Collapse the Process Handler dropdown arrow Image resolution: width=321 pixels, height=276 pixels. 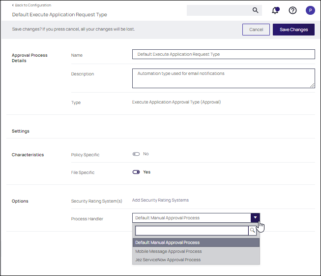(x=255, y=218)
